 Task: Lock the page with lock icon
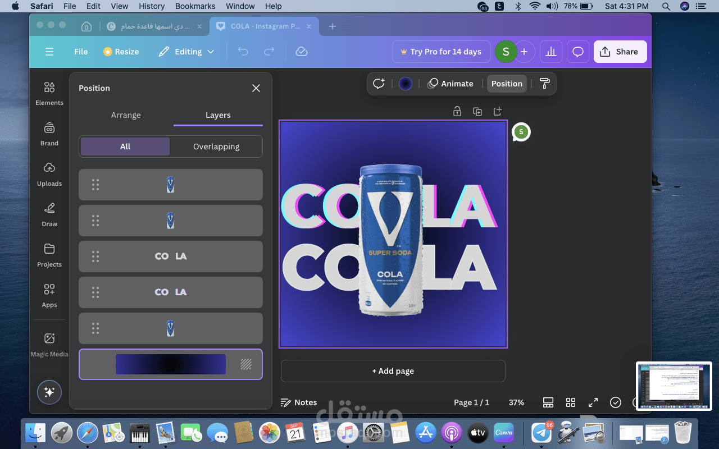[457, 111]
